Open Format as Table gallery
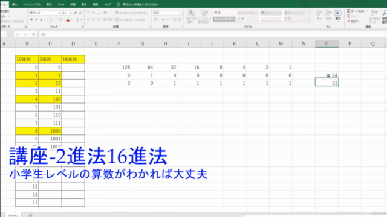The image size is (387, 217). coord(204,16)
